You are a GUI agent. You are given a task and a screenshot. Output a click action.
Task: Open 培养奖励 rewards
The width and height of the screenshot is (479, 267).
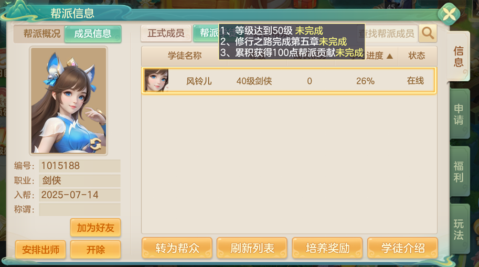327,248
